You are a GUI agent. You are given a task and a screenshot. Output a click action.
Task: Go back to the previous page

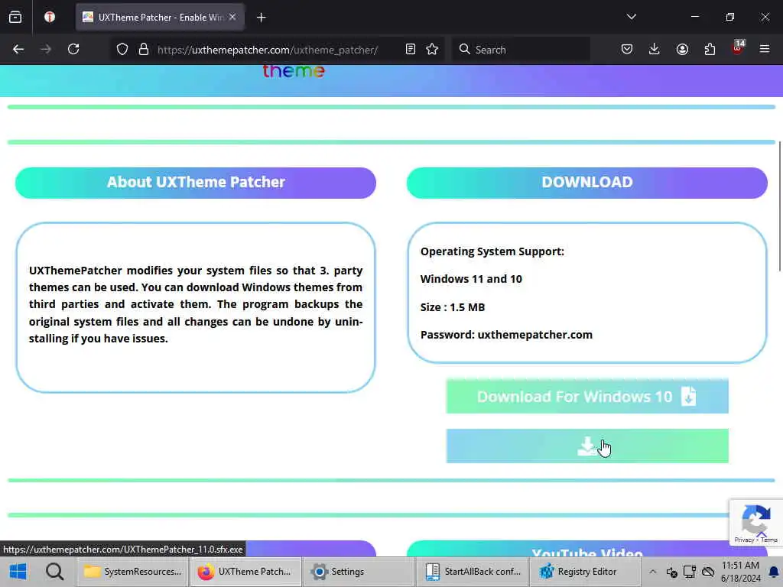[18, 50]
